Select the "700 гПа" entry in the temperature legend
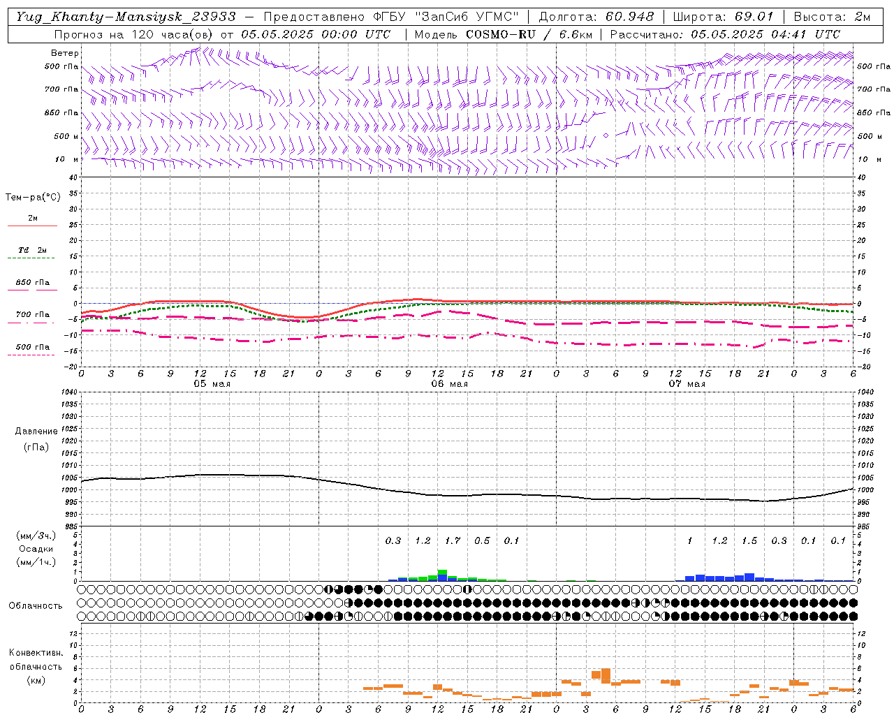This screenshot has width=894, height=715. pos(32,315)
